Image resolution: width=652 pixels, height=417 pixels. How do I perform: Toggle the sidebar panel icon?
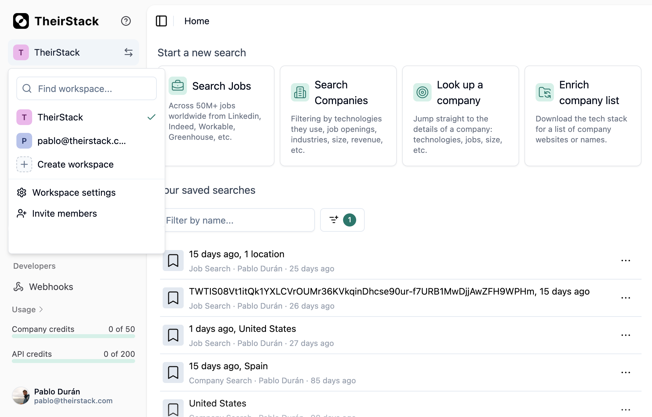point(161,21)
